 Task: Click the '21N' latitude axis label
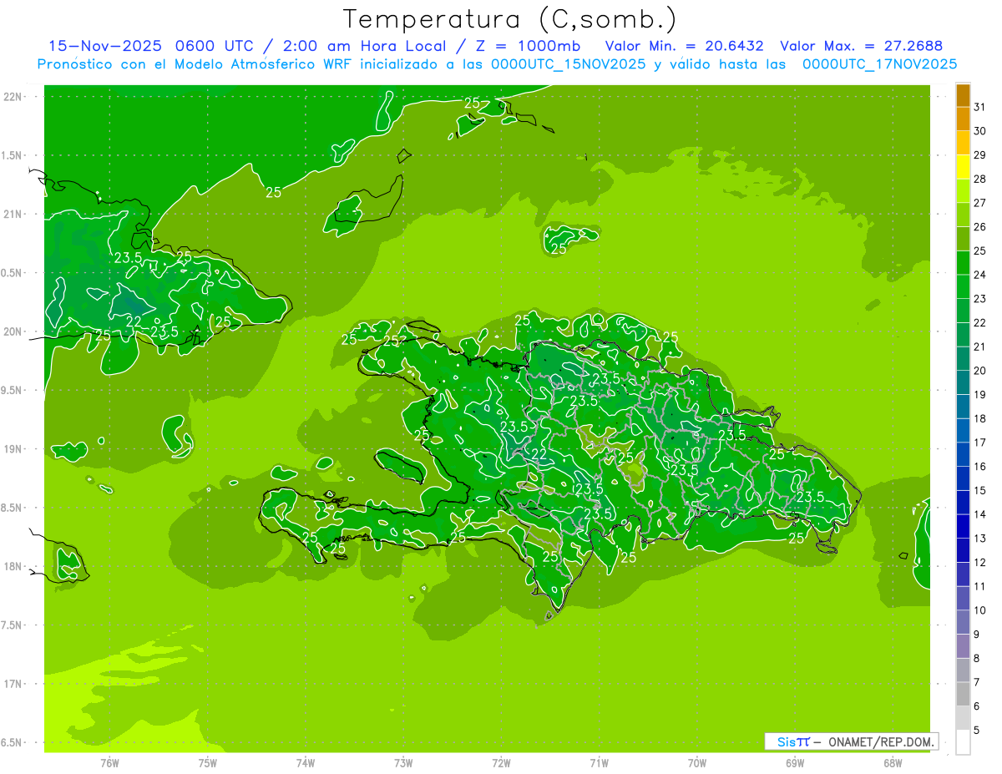click(x=13, y=214)
